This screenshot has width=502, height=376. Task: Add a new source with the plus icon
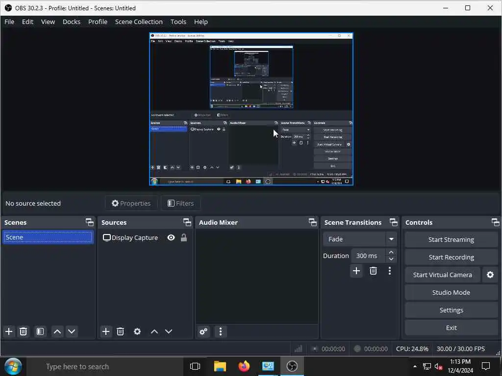(x=106, y=331)
